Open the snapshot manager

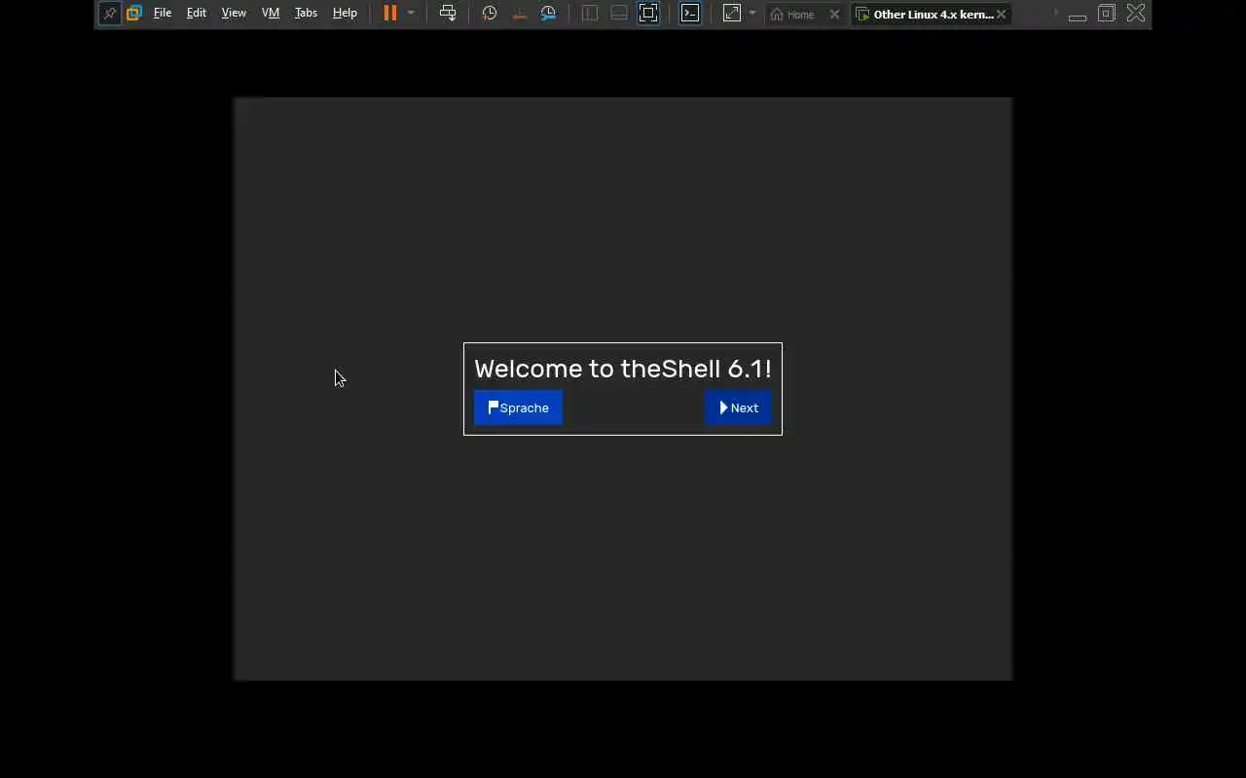point(549,14)
